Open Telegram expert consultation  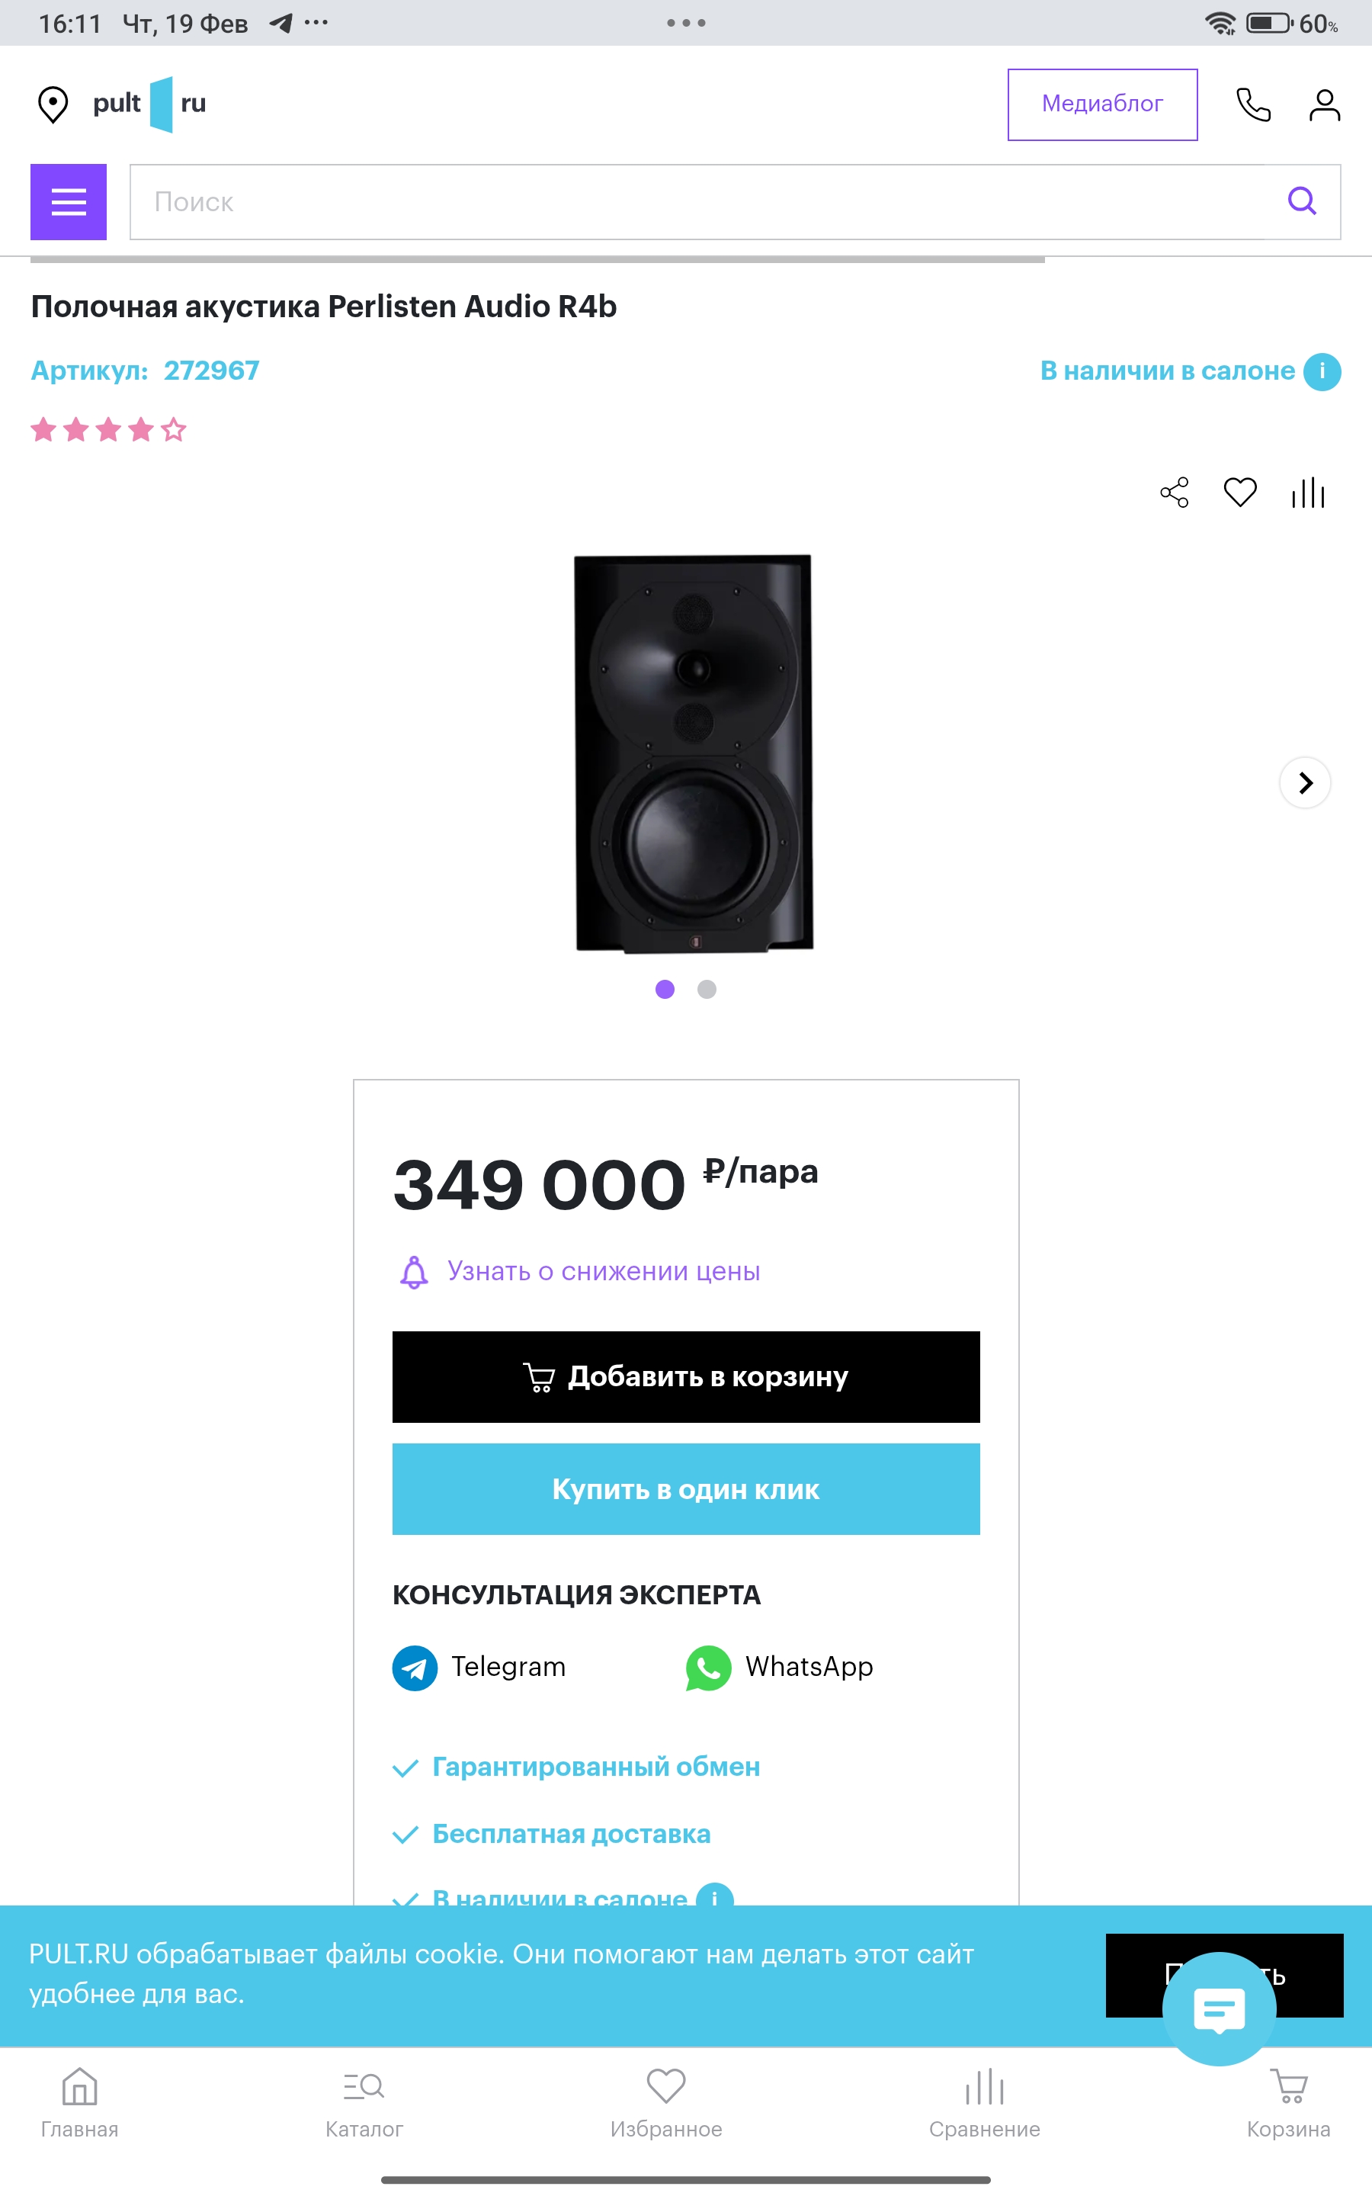pyautogui.click(x=479, y=1667)
